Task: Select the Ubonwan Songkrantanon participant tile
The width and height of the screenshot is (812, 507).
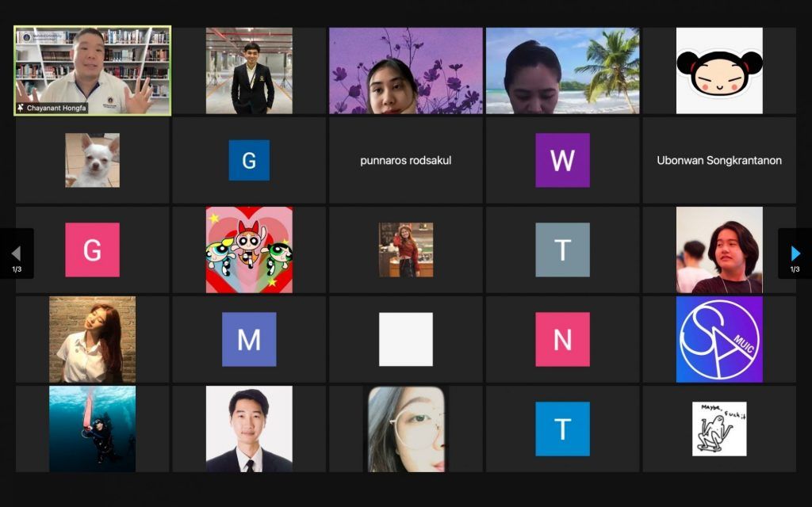Action: click(719, 161)
